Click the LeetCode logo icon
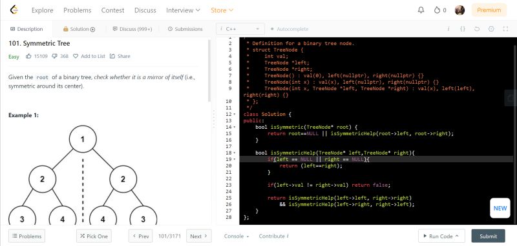Screen dimensions: 517x246 pyautogui.click(x=14, y=10)
